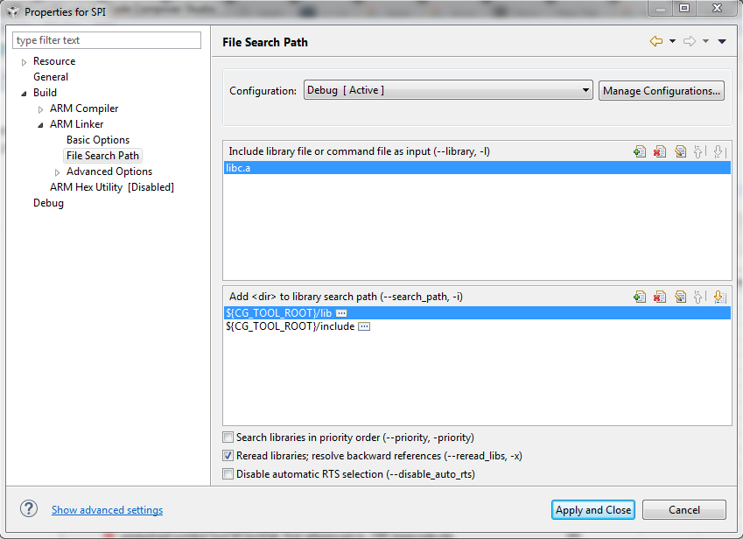Click Delete icon for library file list

[660, 151]
